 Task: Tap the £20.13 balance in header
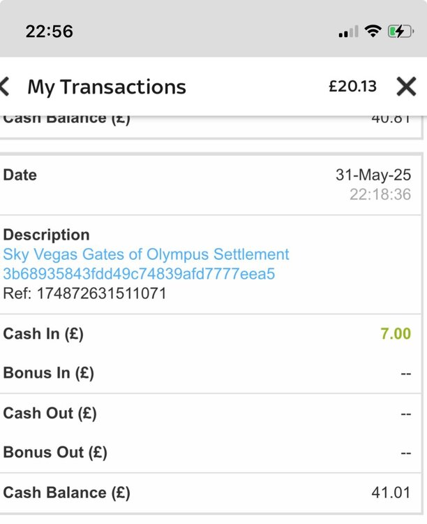coord(352,87)
